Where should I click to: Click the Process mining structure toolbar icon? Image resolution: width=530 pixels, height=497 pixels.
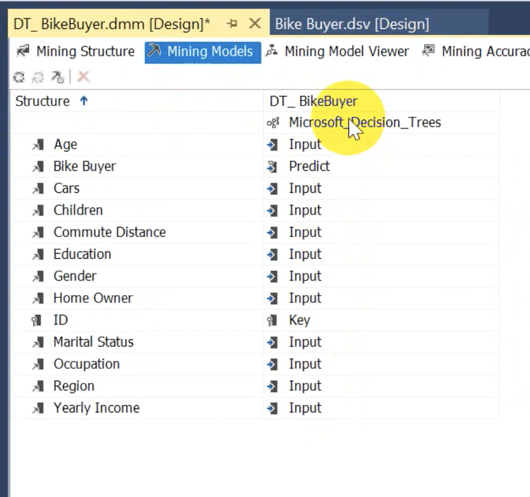pos(19,77)
